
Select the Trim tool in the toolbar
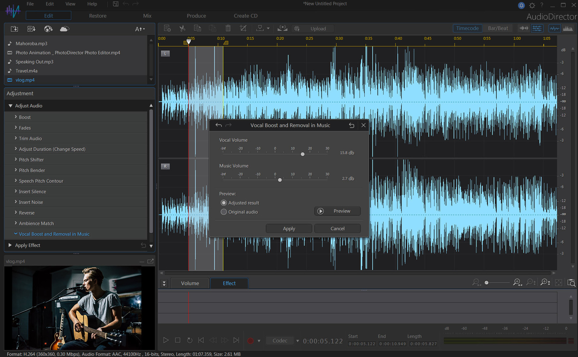243,28
